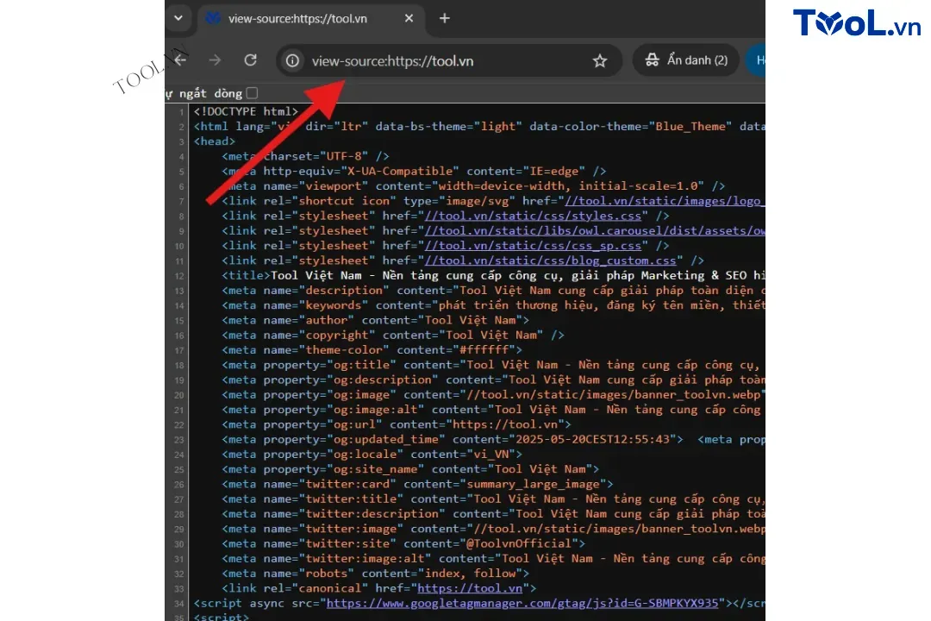Click the og:updated_time value 2025-05-20CEST12:55:43
Image resolution: width=931 pixels, height=621 pixels.
(x=592, y=439)
